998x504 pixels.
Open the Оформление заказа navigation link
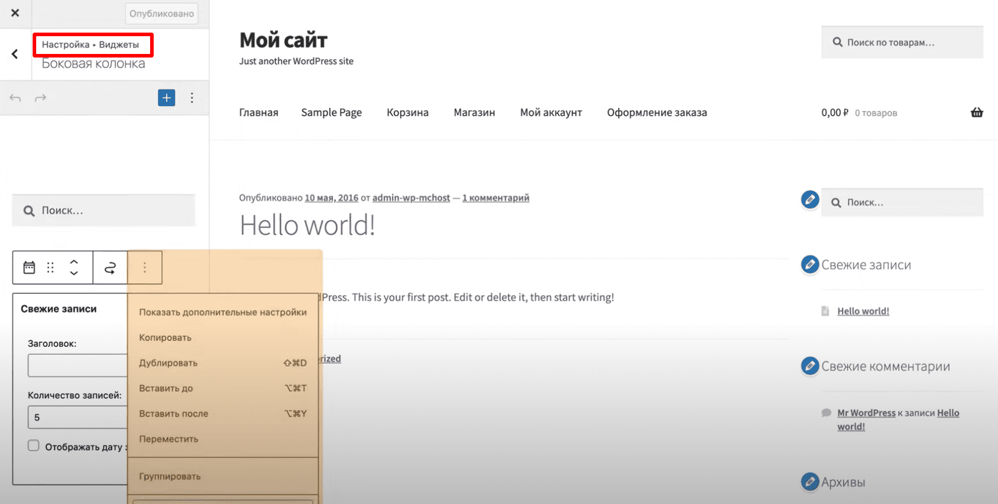(657, 113)
